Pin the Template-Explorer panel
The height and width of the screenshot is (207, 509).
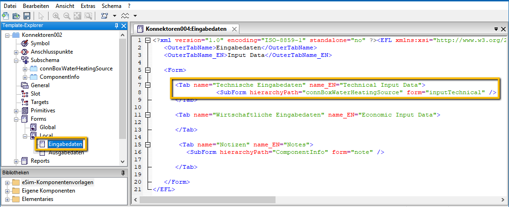pos(117,26)
